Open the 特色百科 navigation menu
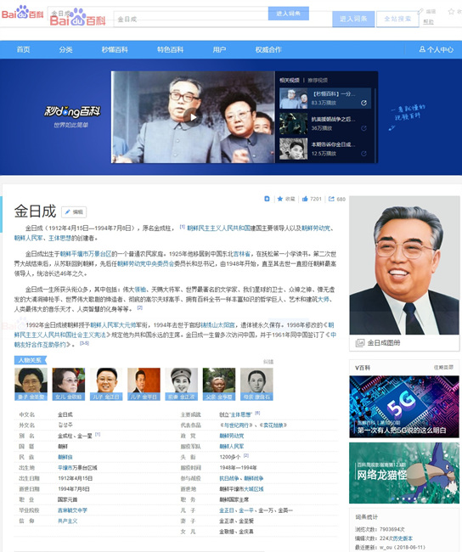The width and height of the screenshot is (462, 552). [170, 49]
